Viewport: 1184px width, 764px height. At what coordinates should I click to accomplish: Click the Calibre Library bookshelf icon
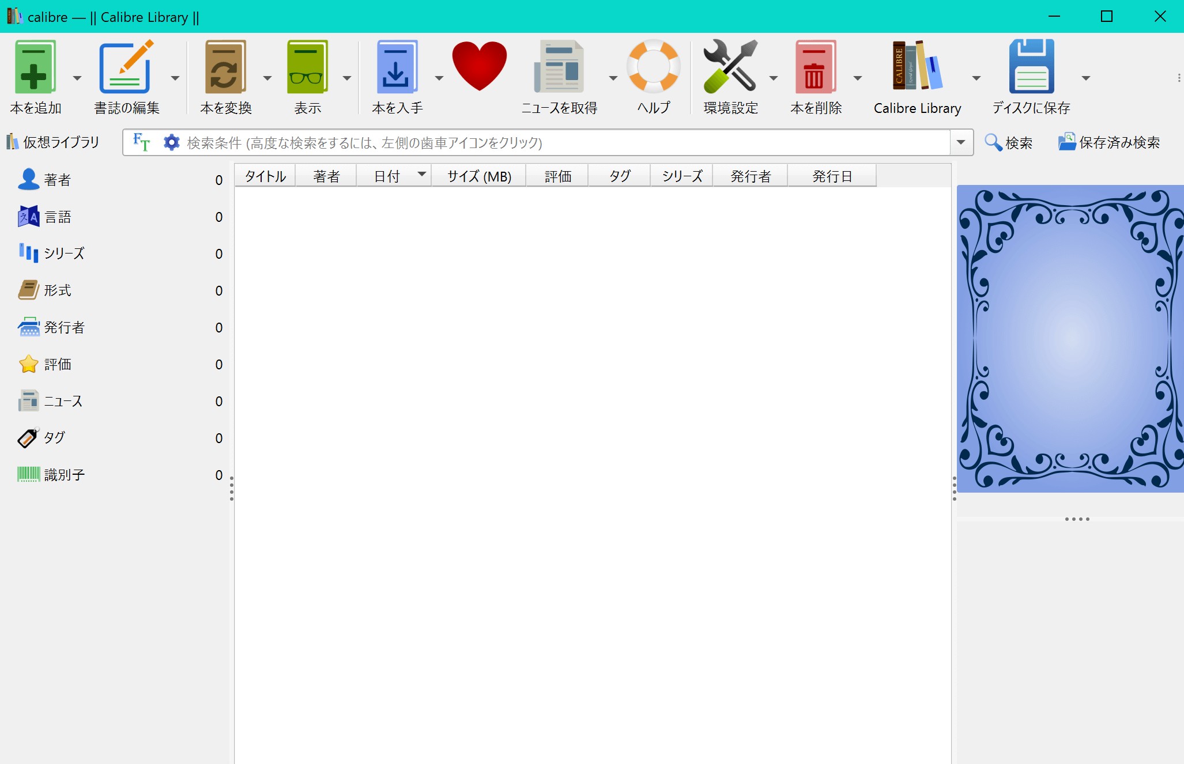[917, 65]
